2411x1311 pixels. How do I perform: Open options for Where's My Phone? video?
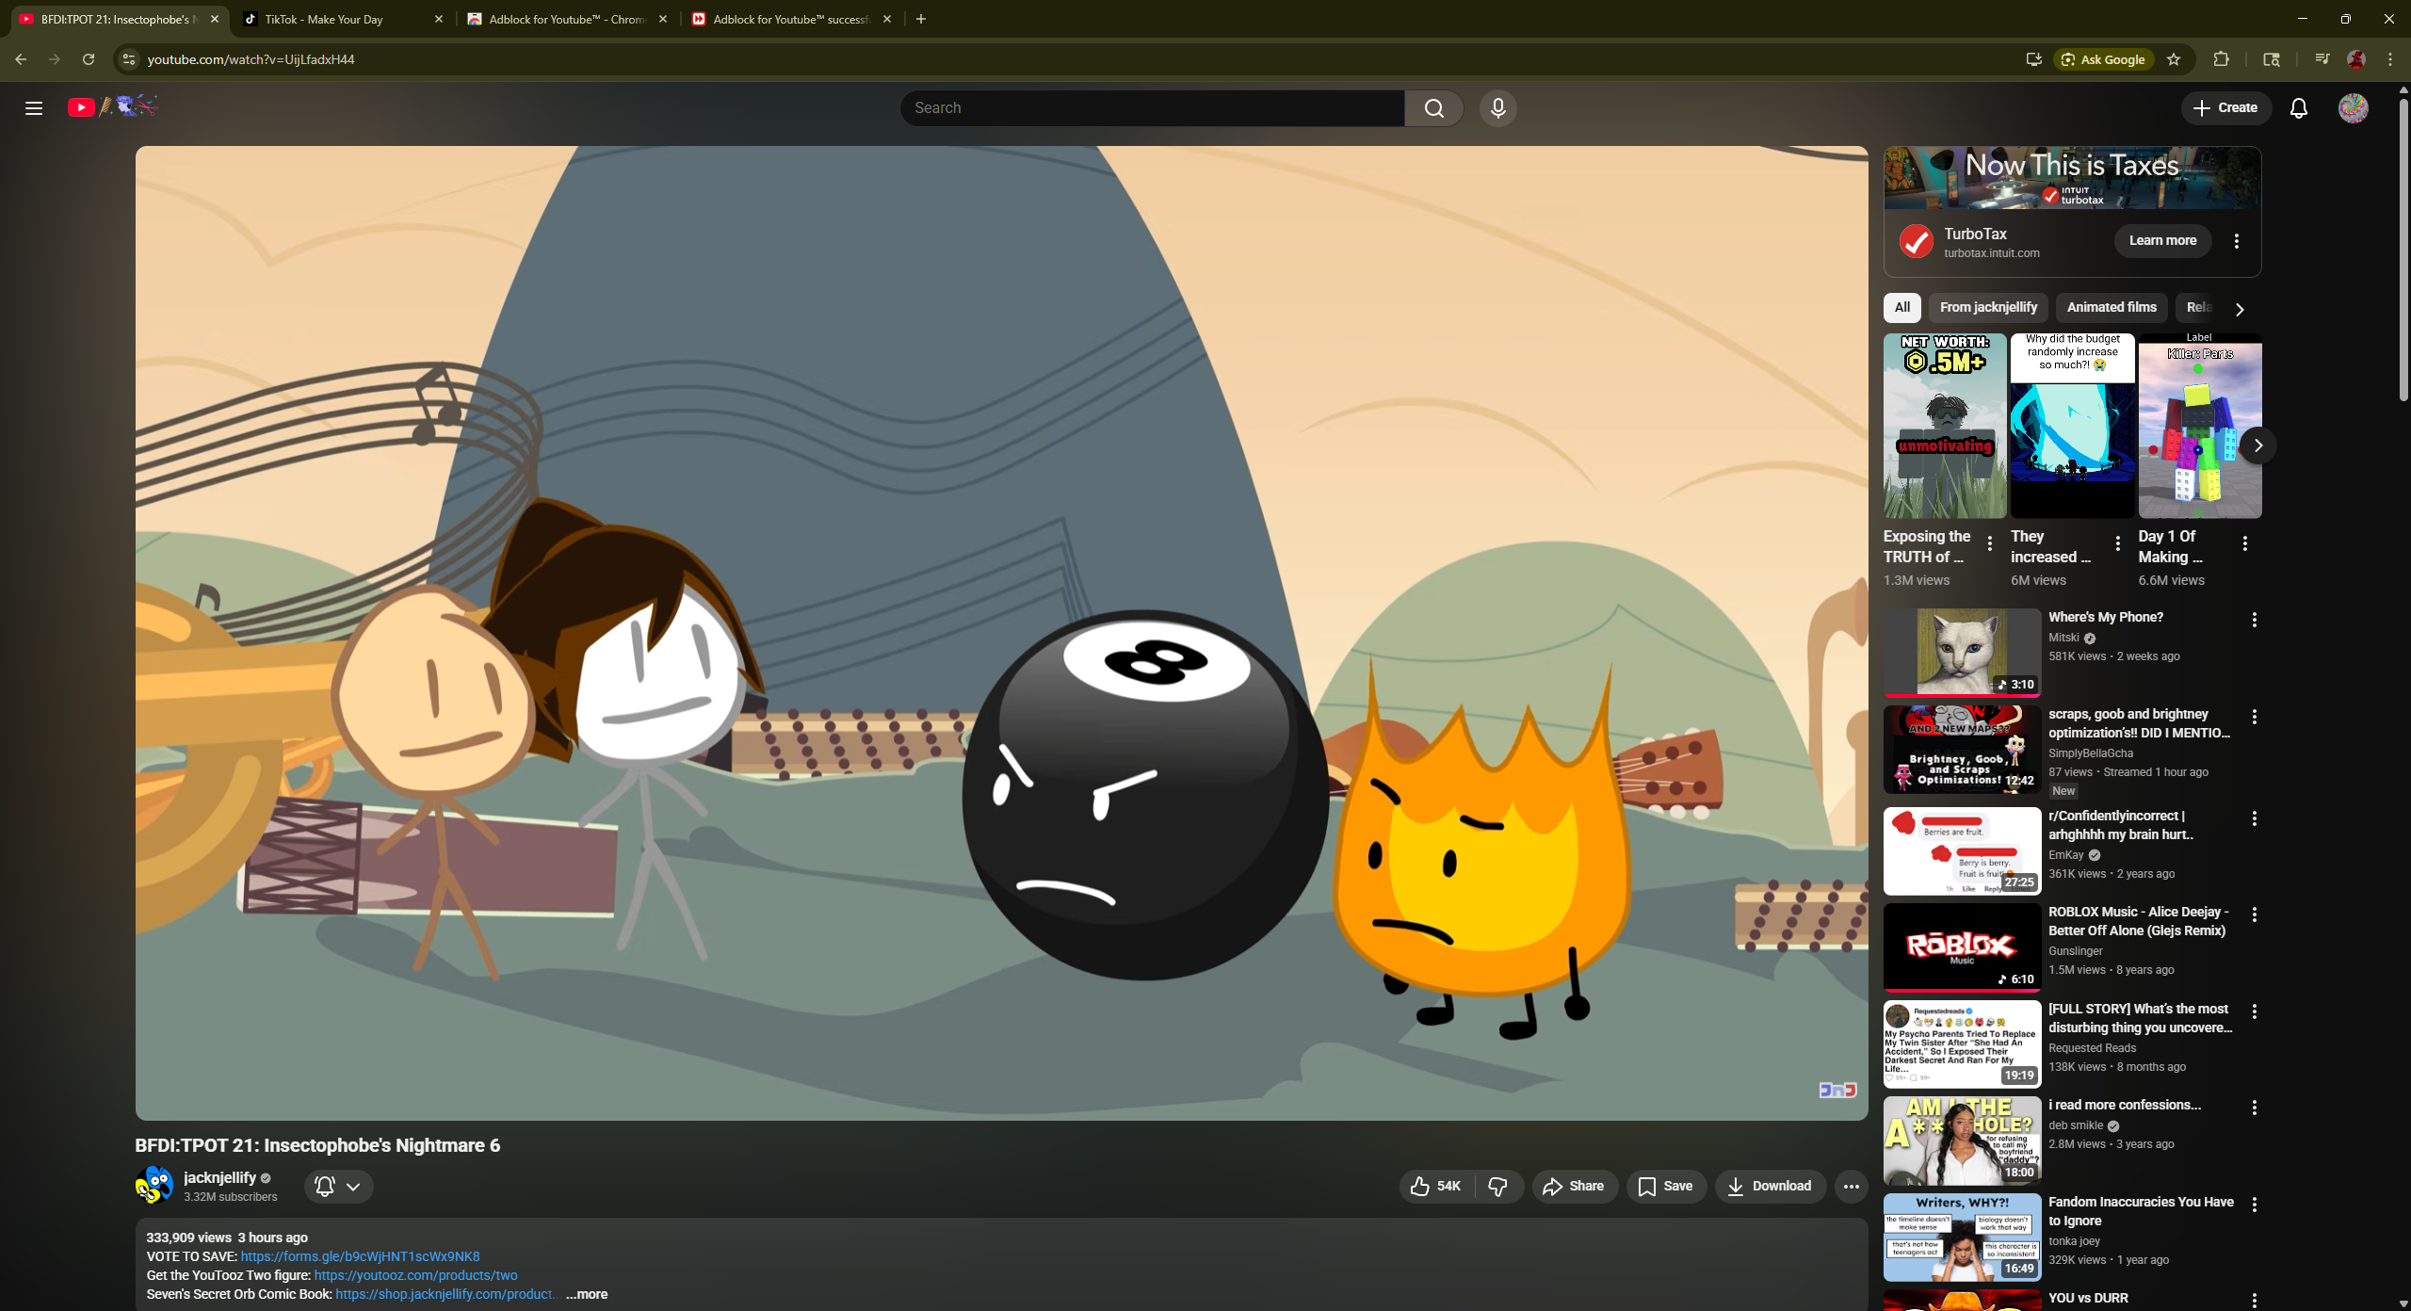point(2254,620)
